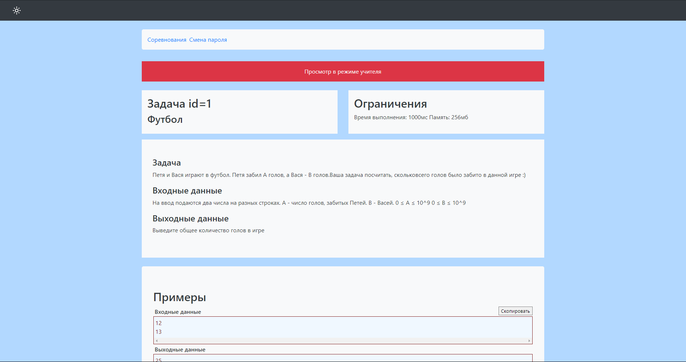
Task: Click the dark top navigation bar
Action: (x=343, y=11)
